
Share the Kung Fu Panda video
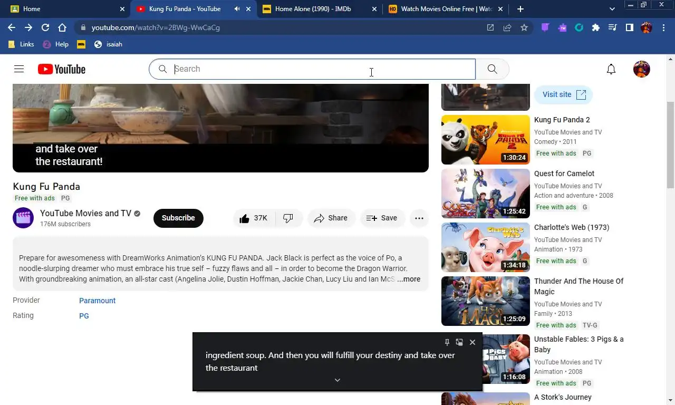pyautogui.click(x=331, y=218)
